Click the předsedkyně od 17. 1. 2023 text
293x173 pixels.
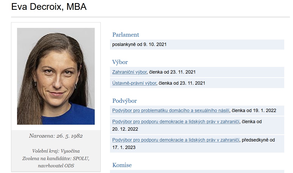pyautogui.click(x=194, y=144)
